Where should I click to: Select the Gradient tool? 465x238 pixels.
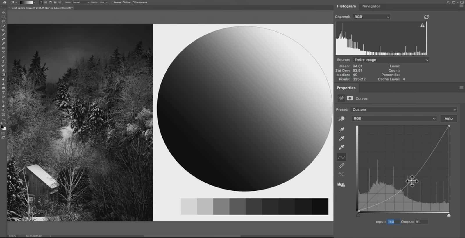(x=3, y=75)
